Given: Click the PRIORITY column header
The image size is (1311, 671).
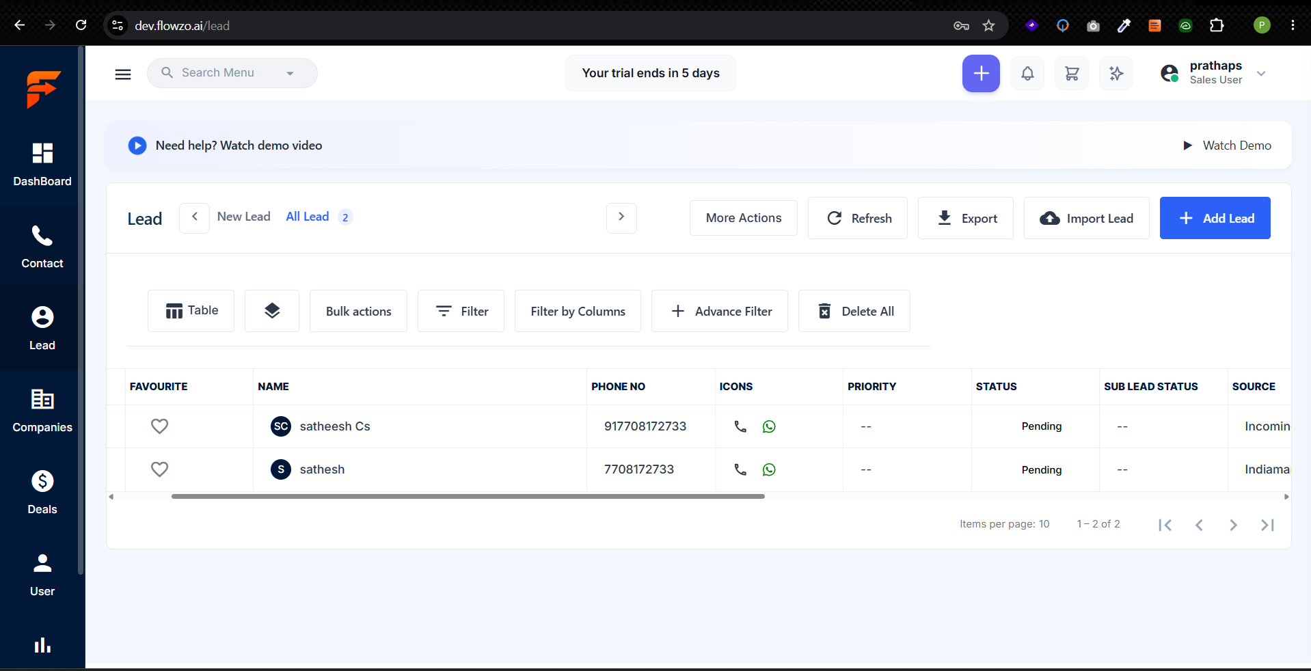Looking at the screenshot, I should click(871, 387).
